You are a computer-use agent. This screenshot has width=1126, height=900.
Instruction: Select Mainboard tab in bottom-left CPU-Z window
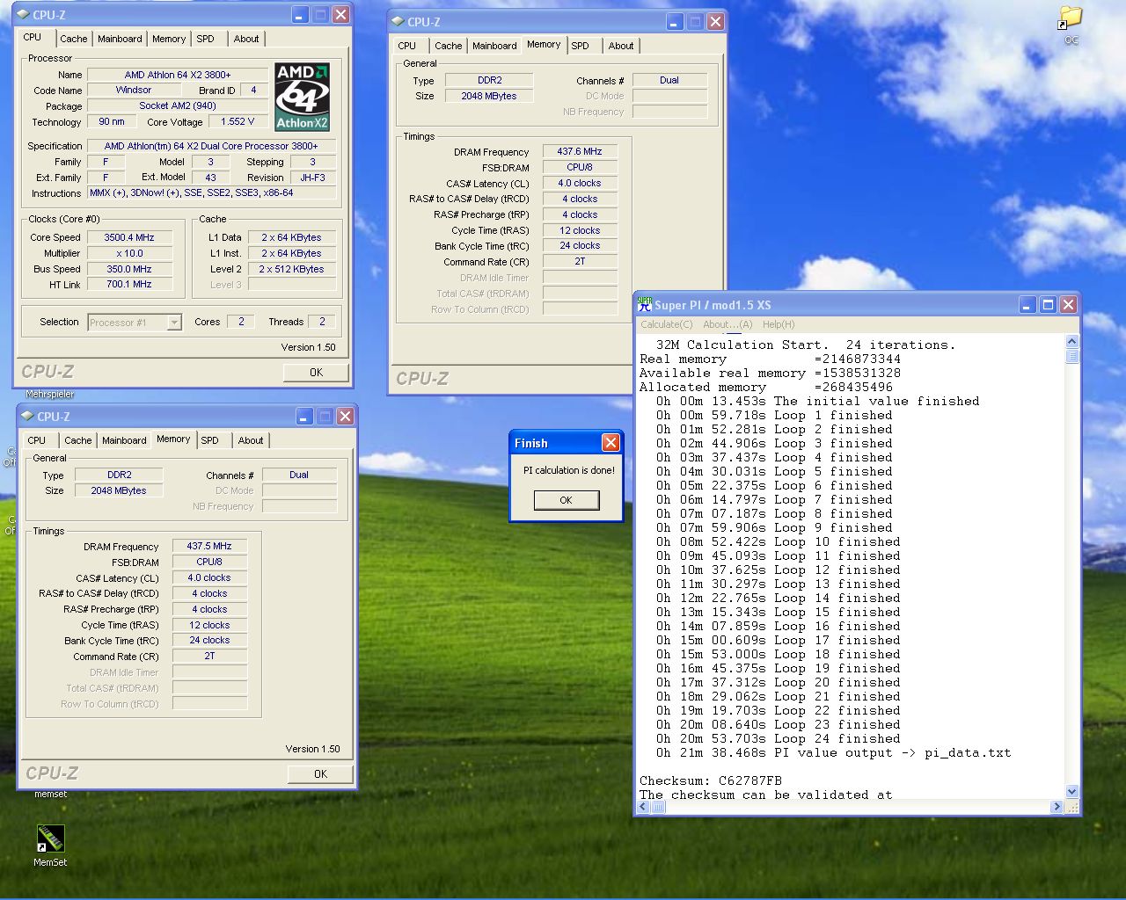(124, 440)
